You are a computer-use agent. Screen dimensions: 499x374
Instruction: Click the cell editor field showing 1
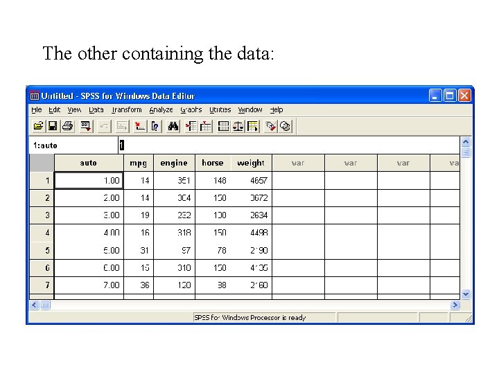coord(289,145)
